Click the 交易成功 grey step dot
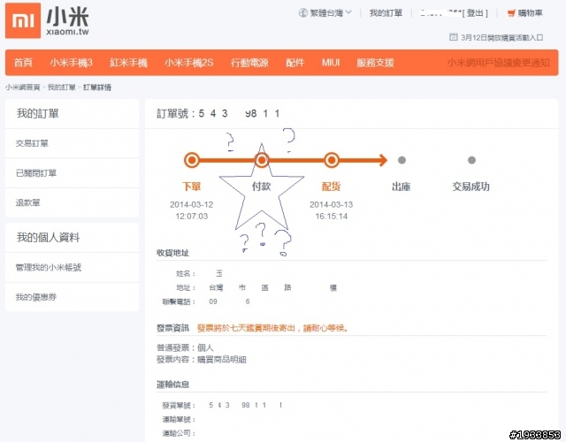 (x=471, y=160)
